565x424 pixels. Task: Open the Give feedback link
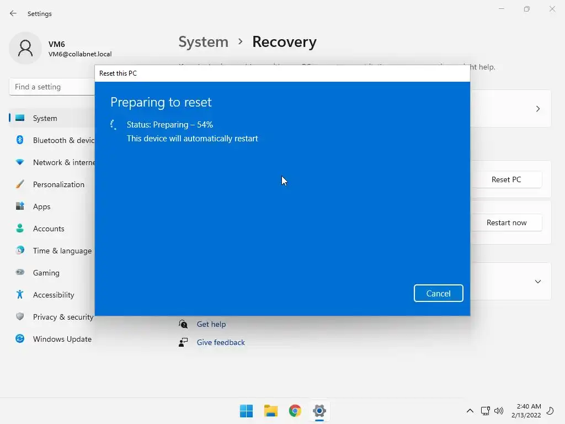coord(221,342)
